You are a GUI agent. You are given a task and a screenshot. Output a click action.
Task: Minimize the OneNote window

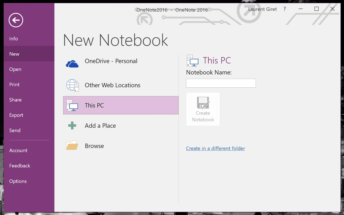click(301, 9)
